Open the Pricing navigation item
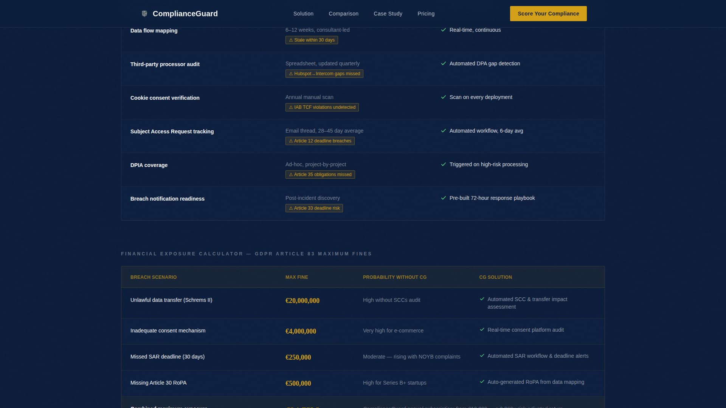 426,14
